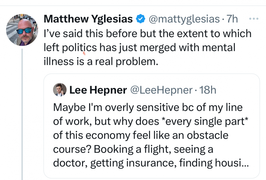Open the @mattyglesias handle link
Image resolution: width=266 pixels, height=180 pixels.
click(183, 19)
